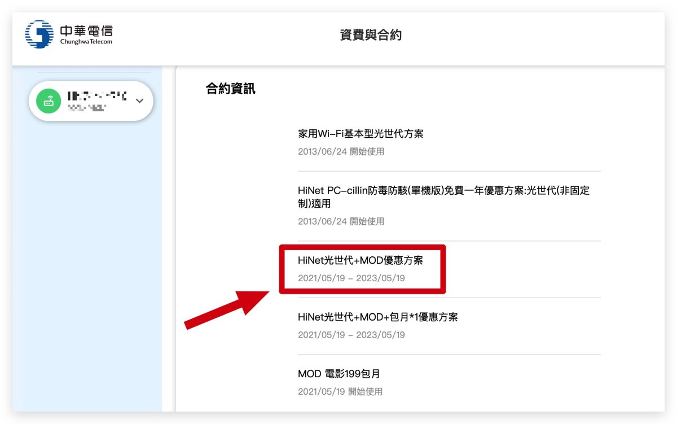Open HiNet光世代+MOD優惠方案 contract item

click(449, 269)
